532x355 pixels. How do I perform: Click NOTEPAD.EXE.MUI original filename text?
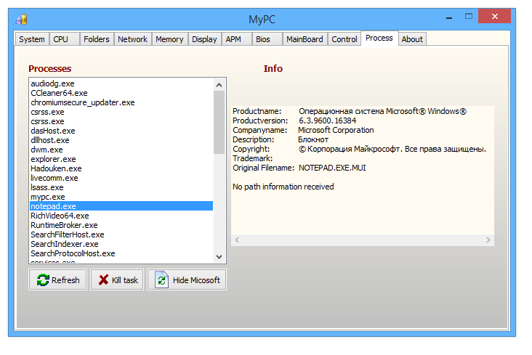(x=332, y=168)
